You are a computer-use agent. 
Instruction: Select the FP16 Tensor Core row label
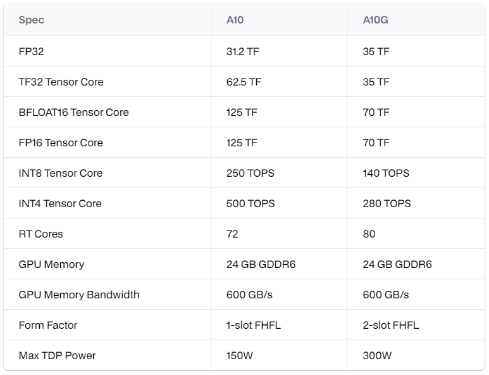point(61,143)
